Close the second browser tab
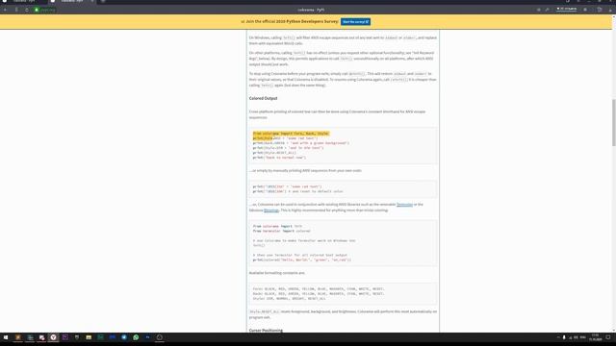 coord(92,1)
